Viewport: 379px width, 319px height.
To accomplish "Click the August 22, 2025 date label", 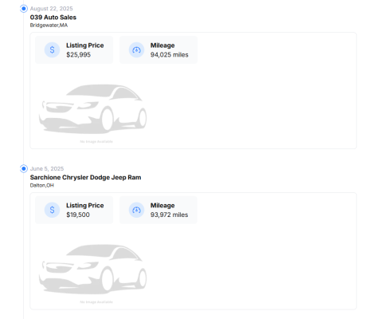I will point(52,9).
